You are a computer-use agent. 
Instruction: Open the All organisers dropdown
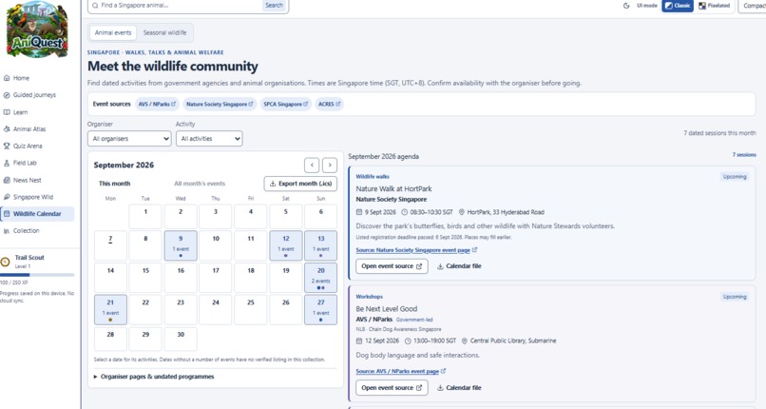(x=129, y=139)
